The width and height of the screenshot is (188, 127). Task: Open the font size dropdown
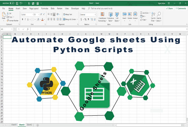coord(39,14)
